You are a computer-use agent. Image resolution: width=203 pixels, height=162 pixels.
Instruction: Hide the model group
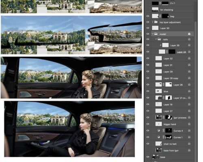click(x=148, y=34)
